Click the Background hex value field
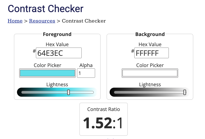Image resolution: width=205 pixels, height=139 pixels. click(x=151, y=53)
